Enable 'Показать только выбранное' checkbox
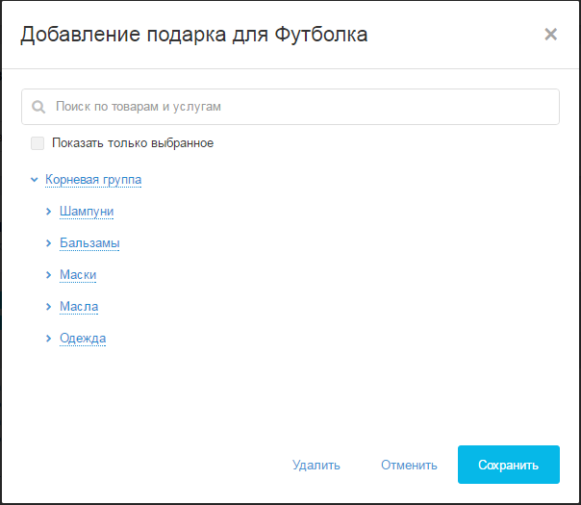581x505 pixels. (38, 143)
